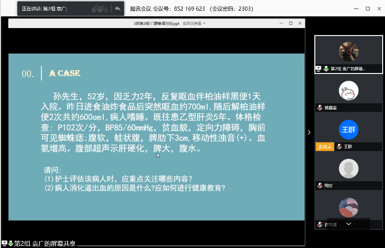Select 陶安's gray default avatar

coord(348,168)
